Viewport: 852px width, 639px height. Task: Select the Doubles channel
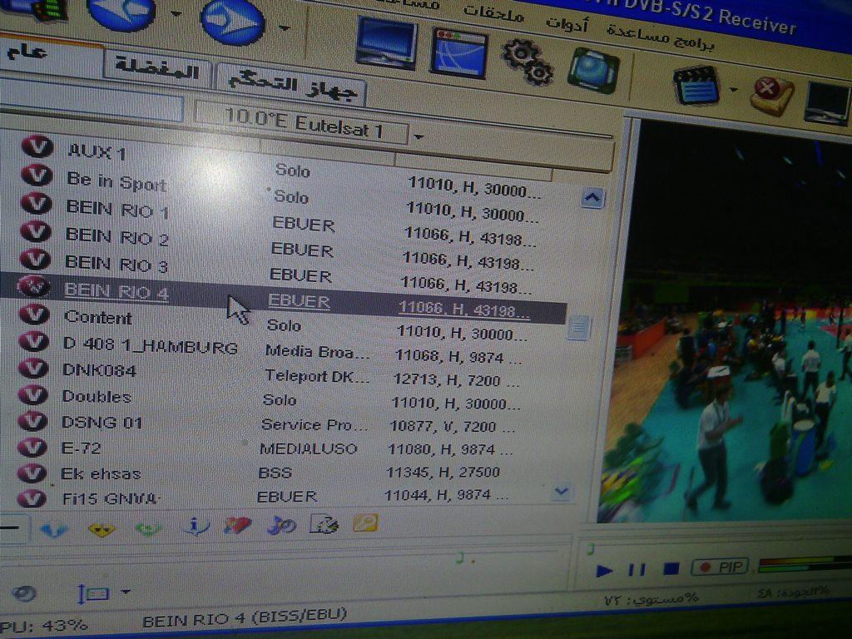97,397
